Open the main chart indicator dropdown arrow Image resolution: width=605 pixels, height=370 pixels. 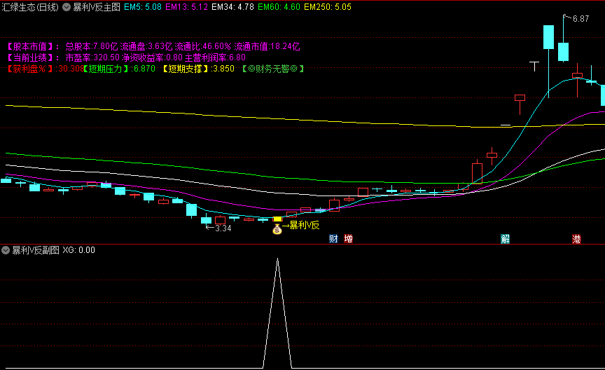(67, 7)
